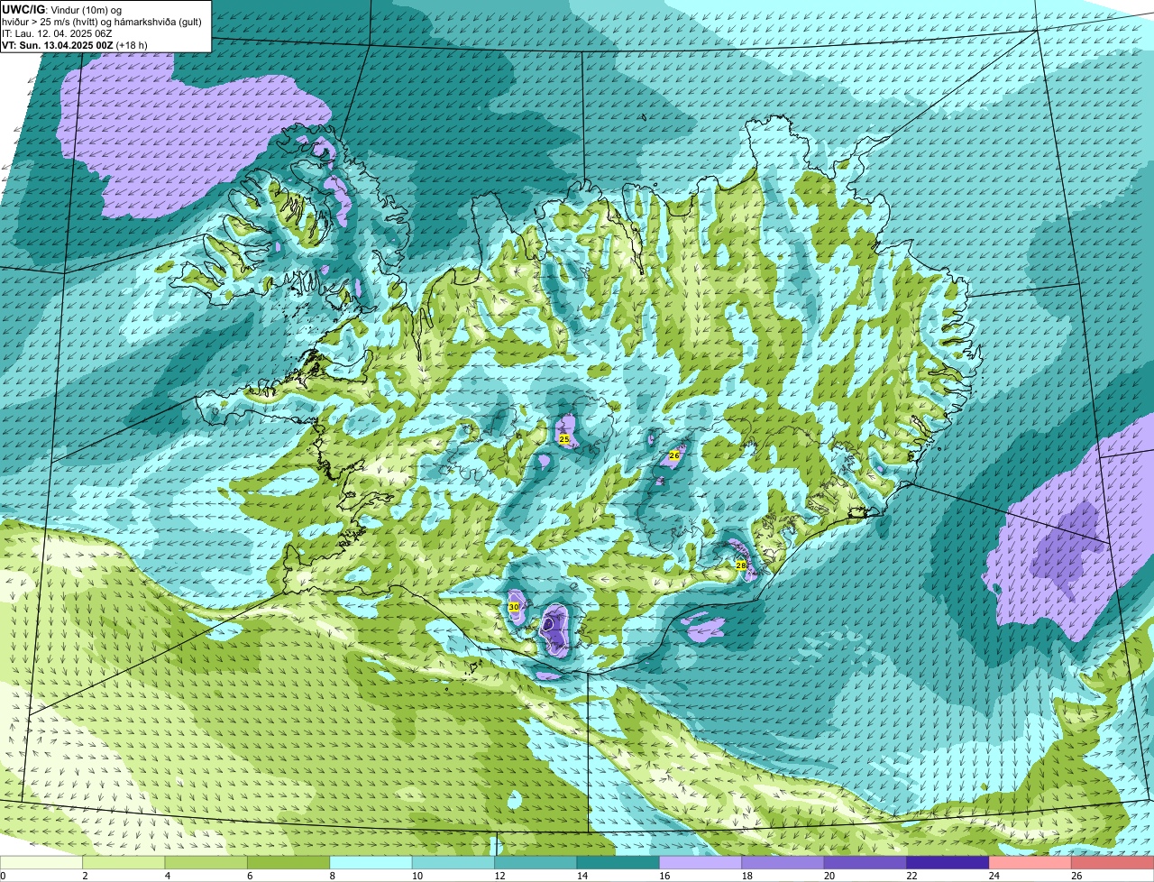Select the 12–14 m/s teal legend swatch
1154x882 pixels.
pos(536,862)
